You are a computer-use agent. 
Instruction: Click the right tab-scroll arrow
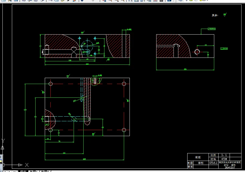pos(9,171)
